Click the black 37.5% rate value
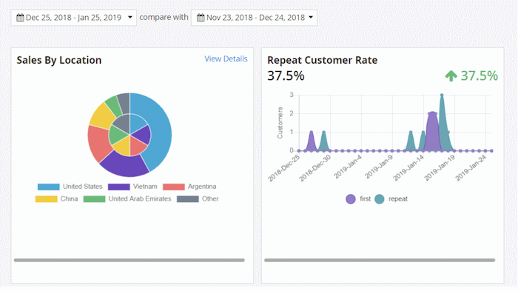The height and width of the screenshot is (291, 518). 286,76
